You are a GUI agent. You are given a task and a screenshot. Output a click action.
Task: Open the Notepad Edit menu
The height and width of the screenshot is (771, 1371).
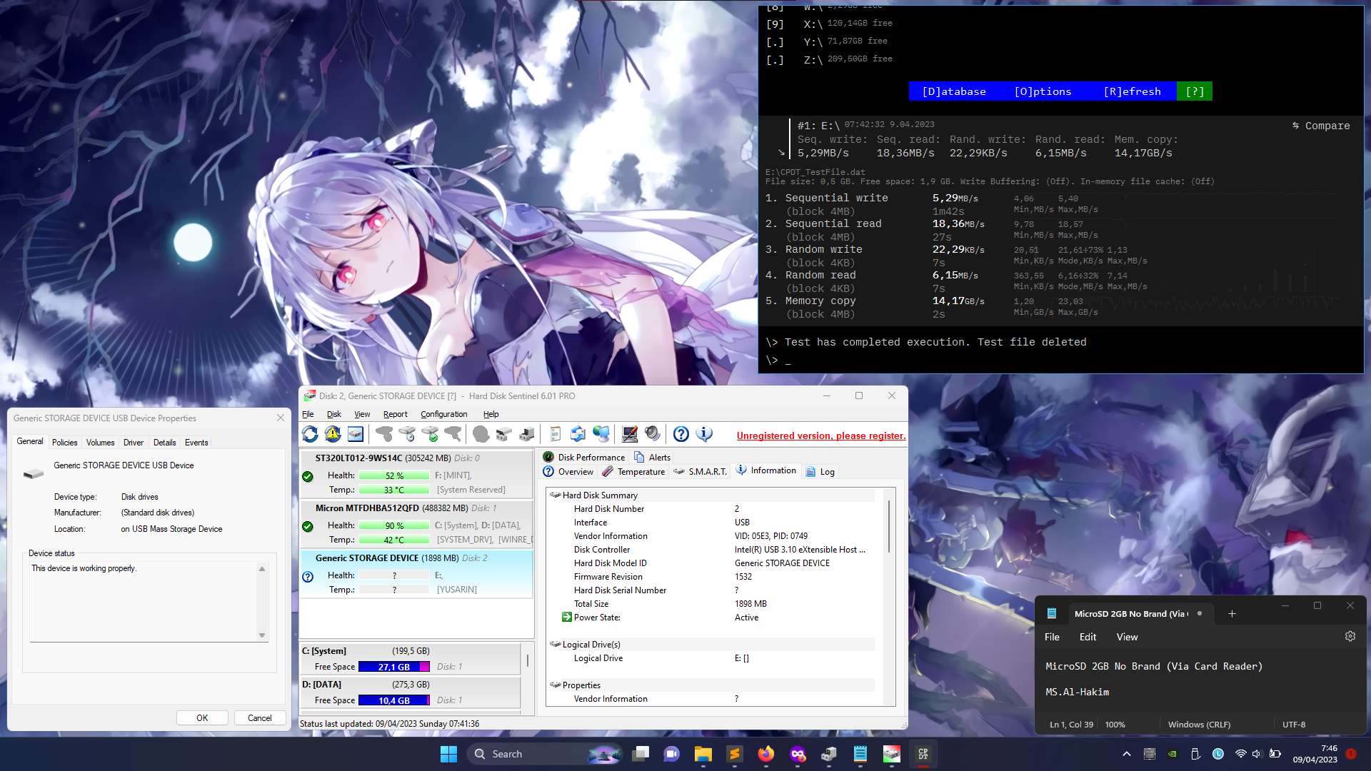pyautogui.click(x=1088, y=637)
